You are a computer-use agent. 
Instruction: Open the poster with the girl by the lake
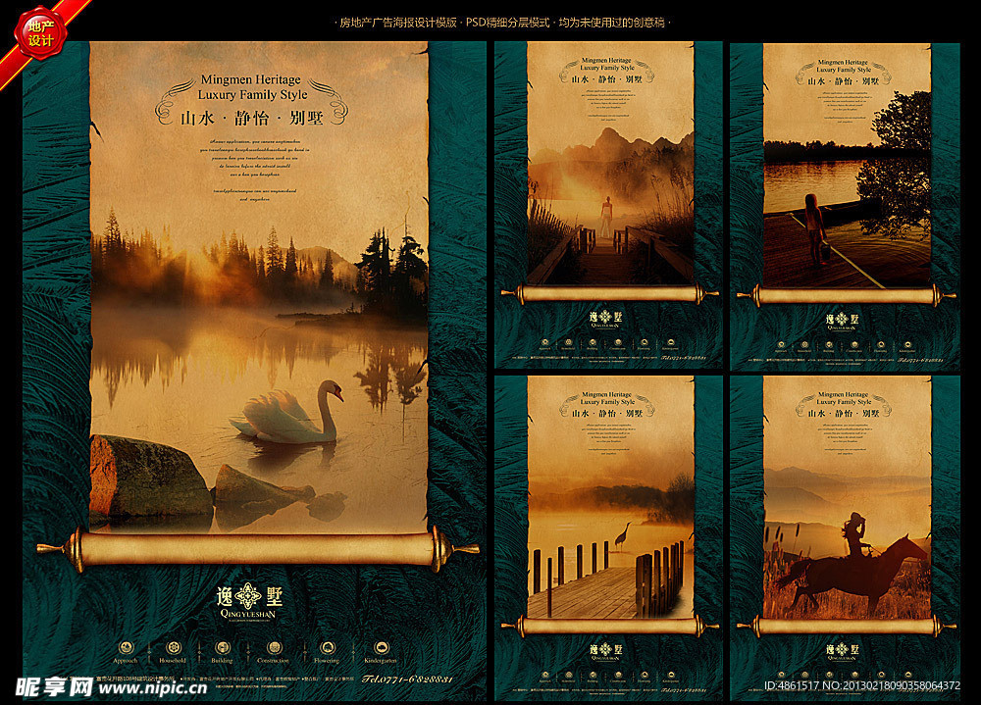(x=845, y=205)
